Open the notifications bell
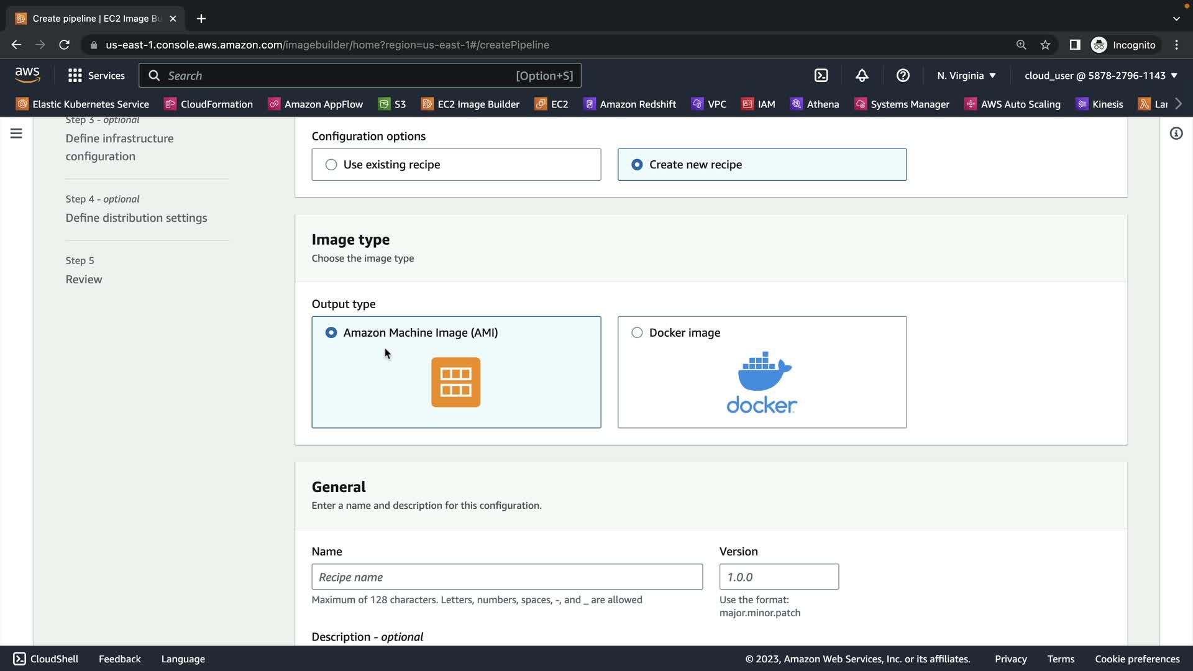Image resolution: width=1193 pixels, height=671 pixels. click(862, 75)
